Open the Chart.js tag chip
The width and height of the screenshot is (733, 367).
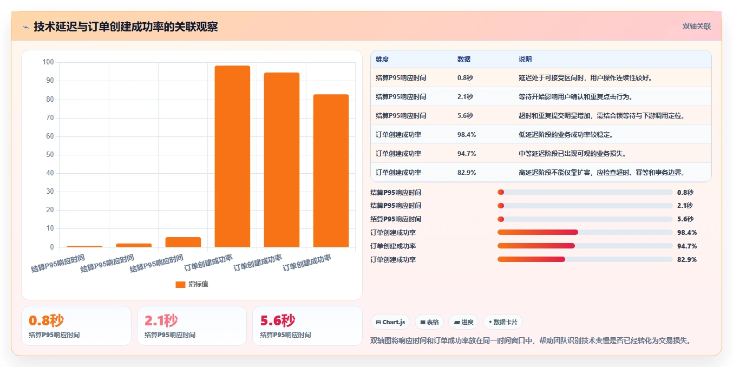click(390, 322)
